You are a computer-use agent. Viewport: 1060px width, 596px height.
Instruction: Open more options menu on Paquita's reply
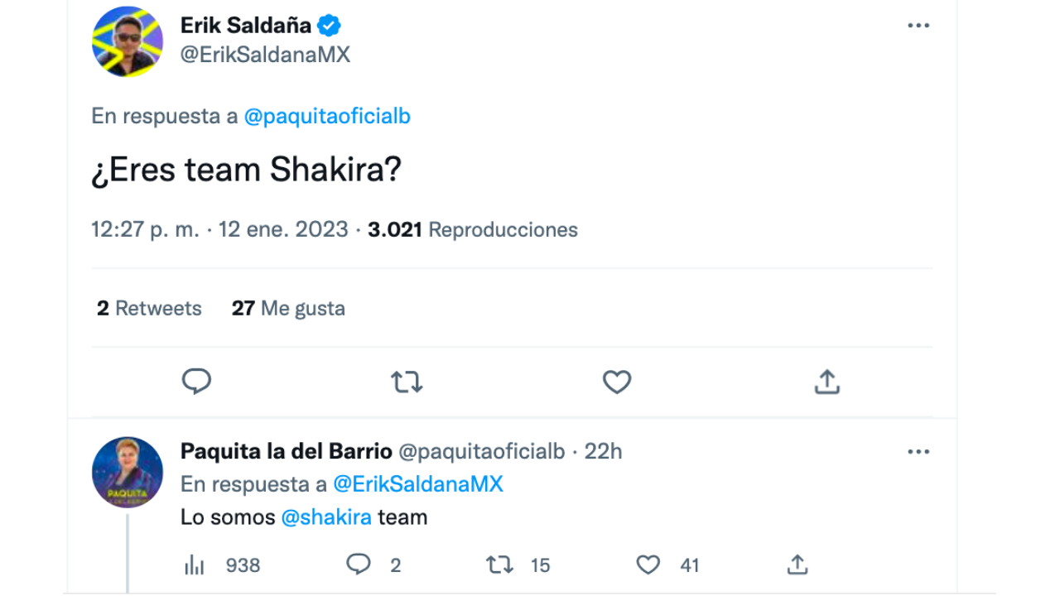[918, 452]
